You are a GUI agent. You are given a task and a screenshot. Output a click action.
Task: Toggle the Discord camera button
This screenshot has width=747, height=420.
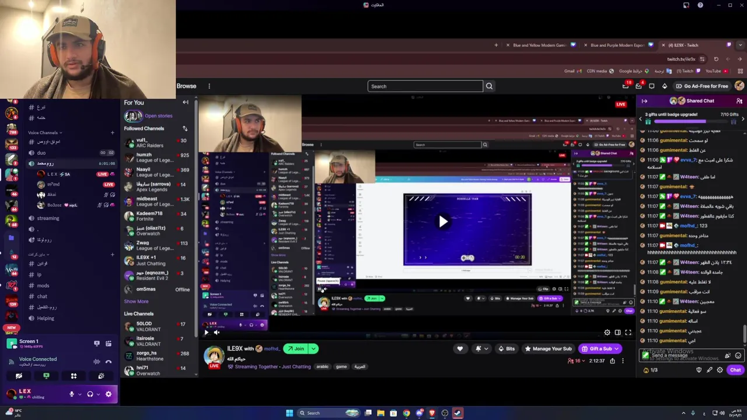(19, 376)
